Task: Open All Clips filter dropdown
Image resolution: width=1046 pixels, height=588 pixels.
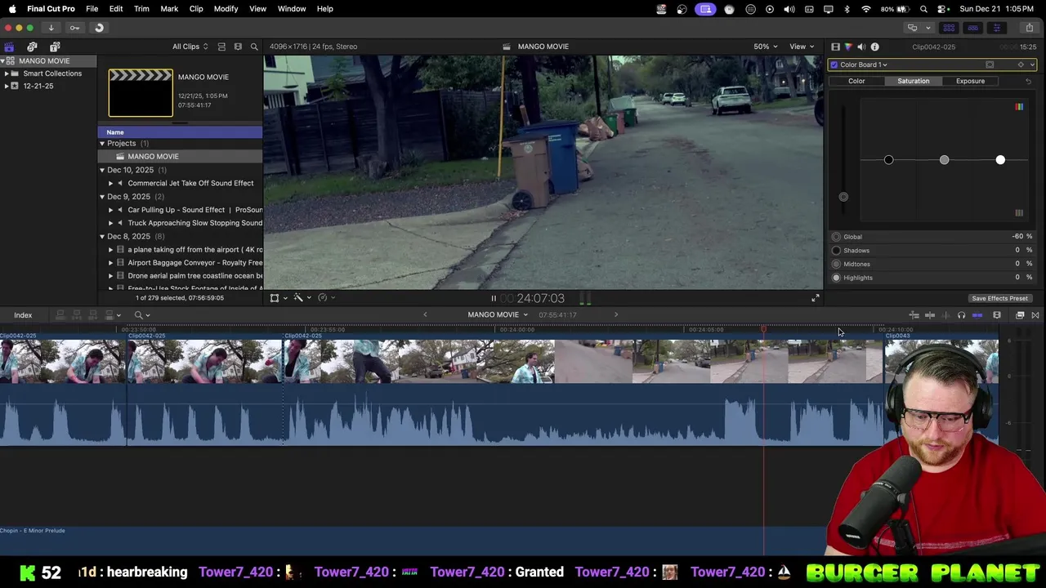Action: [x=190, y=47]
